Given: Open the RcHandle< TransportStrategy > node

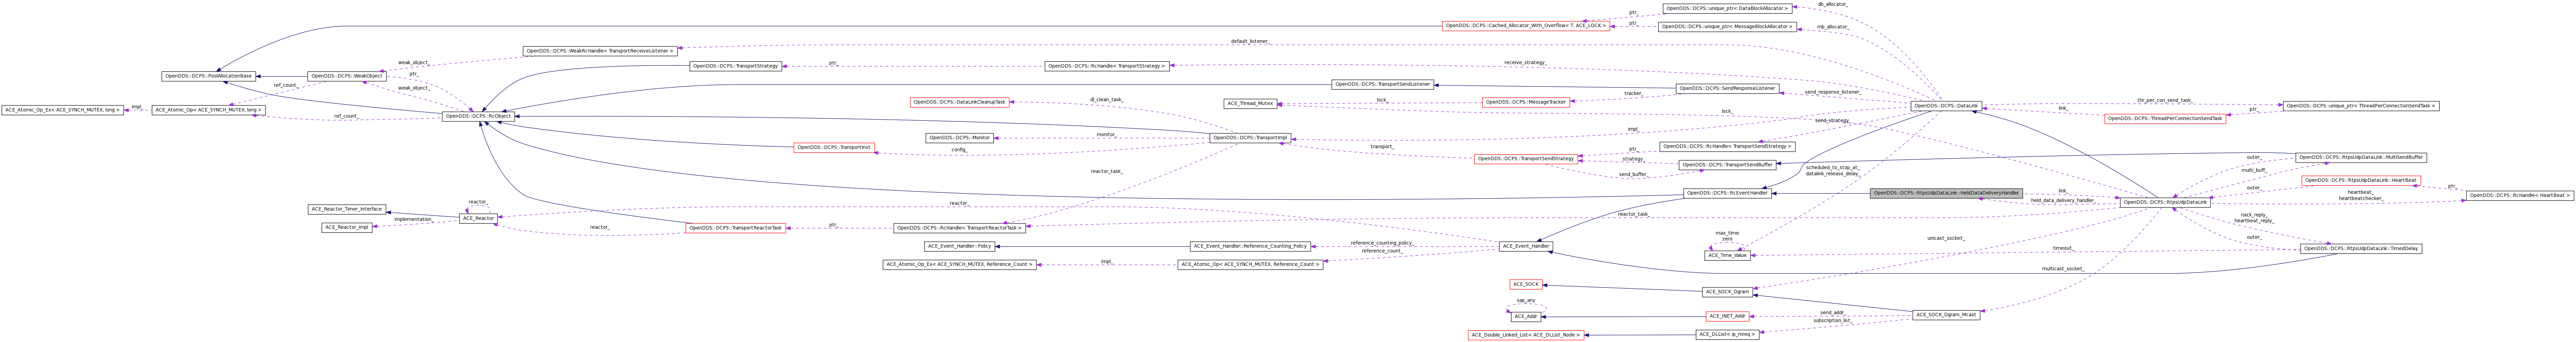Looking at the screenshot, I should (x=1106, y=66).
